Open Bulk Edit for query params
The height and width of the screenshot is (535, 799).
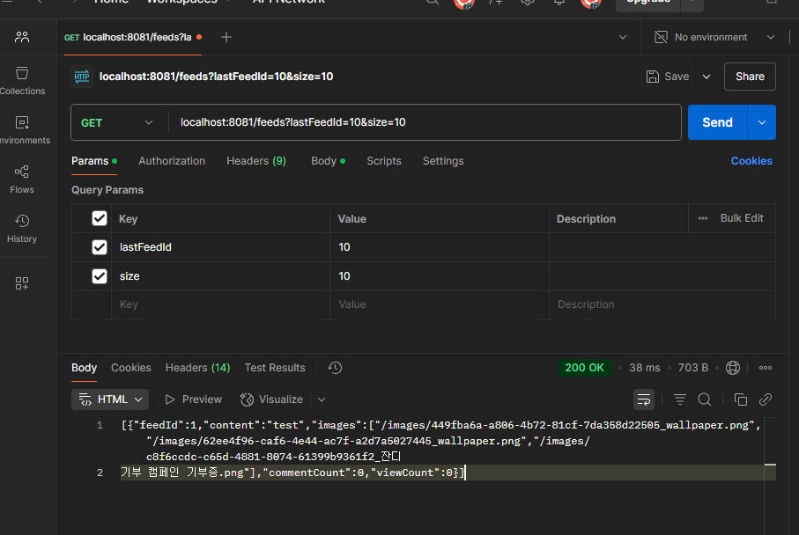[x=742, y=218]
